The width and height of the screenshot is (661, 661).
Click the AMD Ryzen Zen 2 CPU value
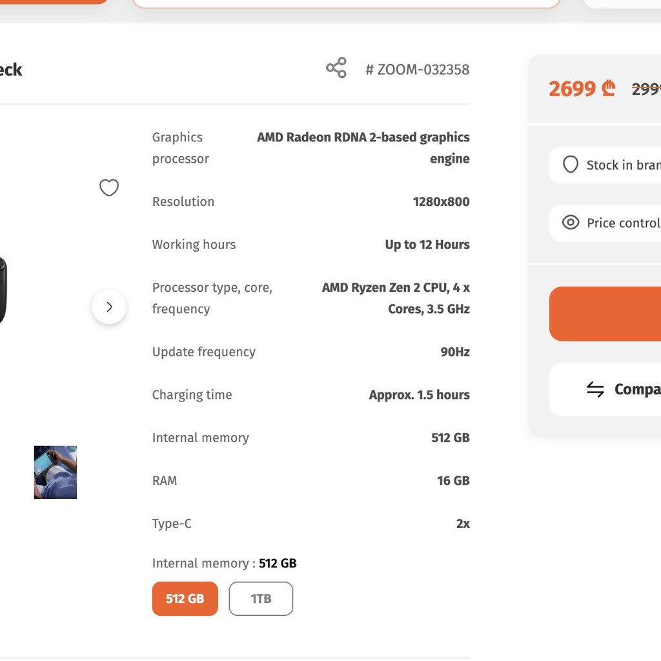pyautogui.click(x=396, y=298)
